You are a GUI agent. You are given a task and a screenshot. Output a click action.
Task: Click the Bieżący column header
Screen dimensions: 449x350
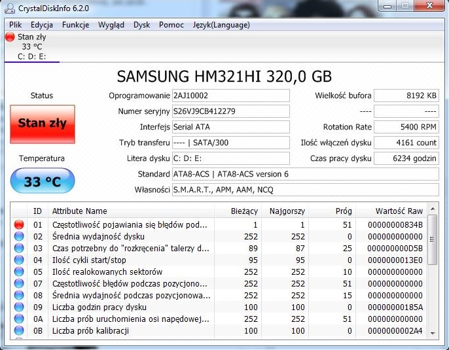(x=238, y=211)
